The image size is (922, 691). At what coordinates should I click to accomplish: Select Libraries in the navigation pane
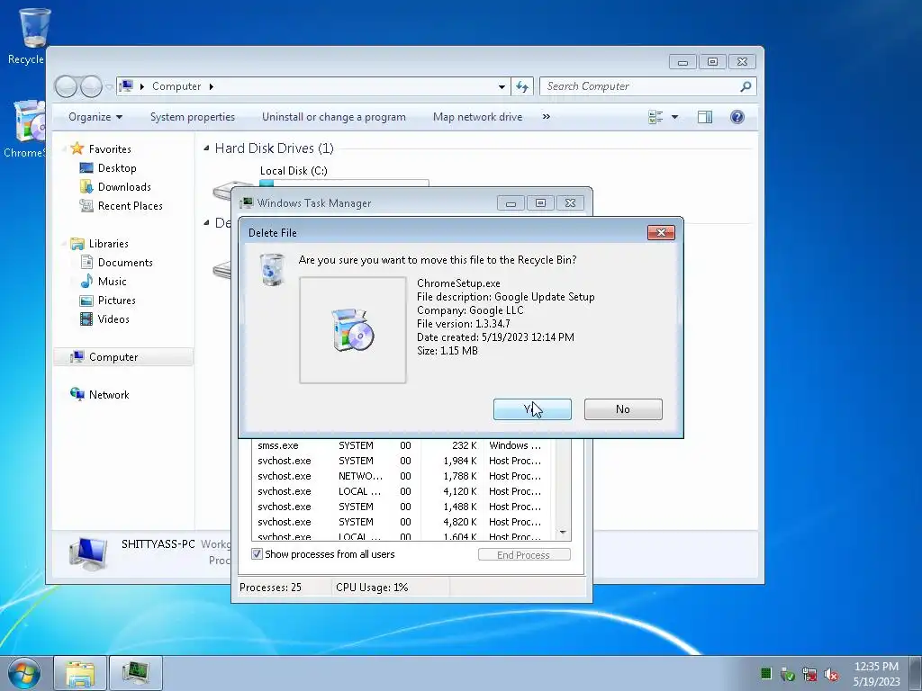click(x=108, y=243)
